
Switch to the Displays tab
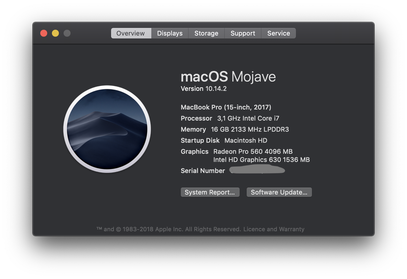[170, 33]
